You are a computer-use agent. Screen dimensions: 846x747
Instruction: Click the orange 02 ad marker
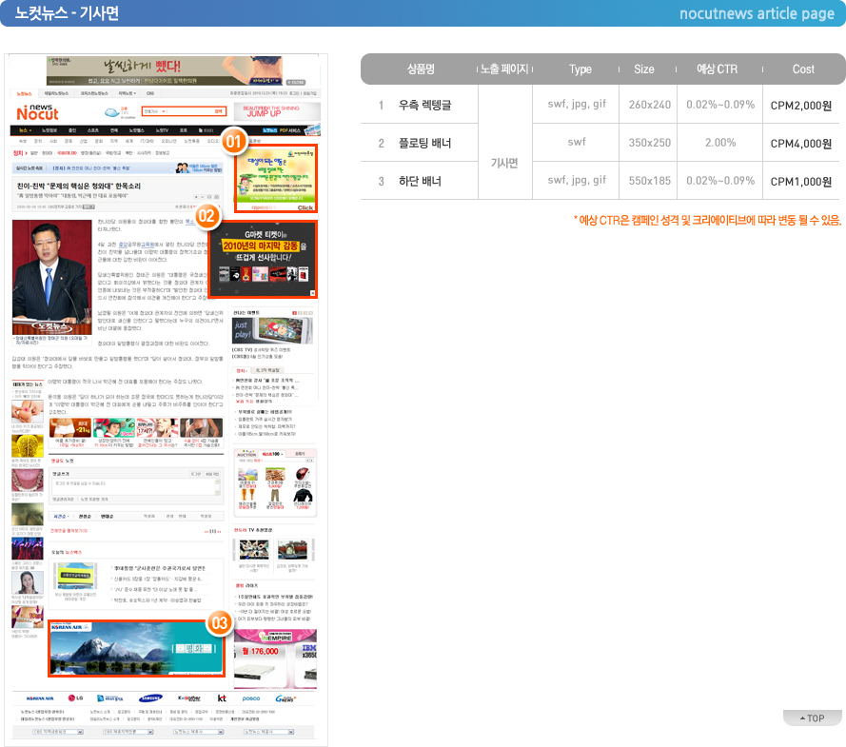207,216
